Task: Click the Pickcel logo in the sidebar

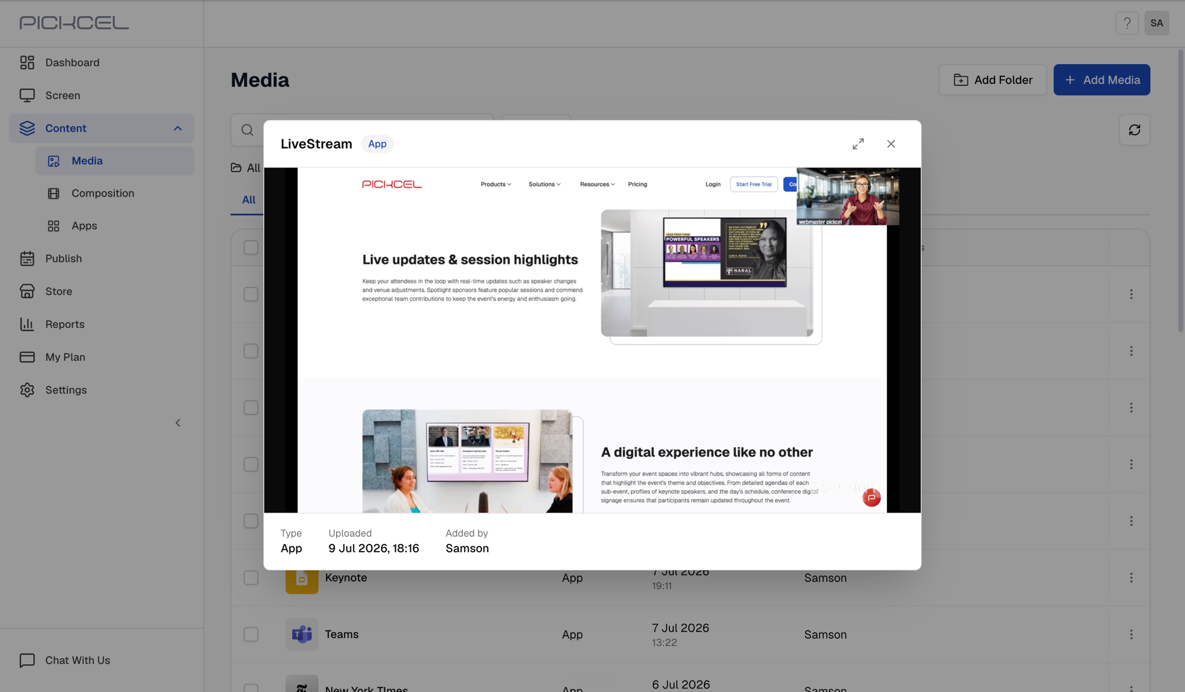Action: click(74, 22)
